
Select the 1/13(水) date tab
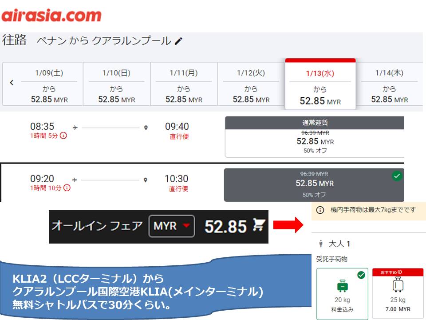point(320,84)
